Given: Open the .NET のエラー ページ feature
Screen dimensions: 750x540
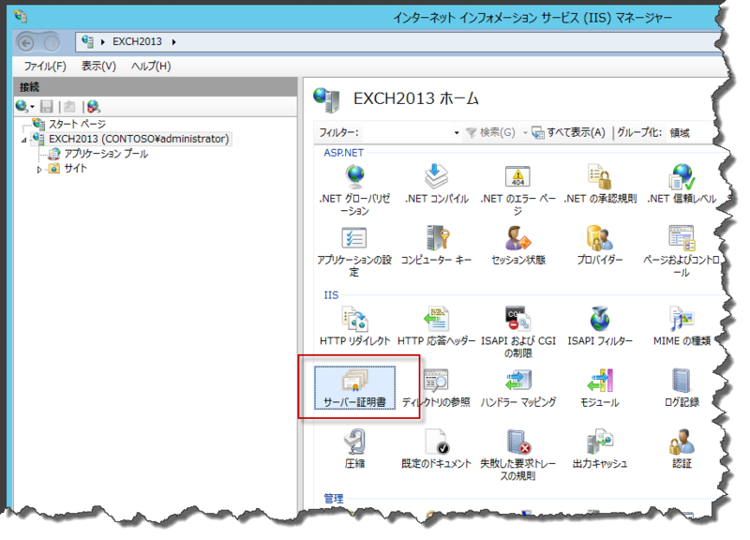Looking at the screenshot, I should pyautogui.click(x=518, y=190).
